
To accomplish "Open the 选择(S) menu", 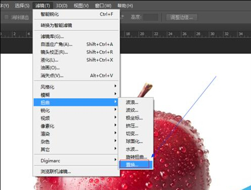I will point(22,6).
